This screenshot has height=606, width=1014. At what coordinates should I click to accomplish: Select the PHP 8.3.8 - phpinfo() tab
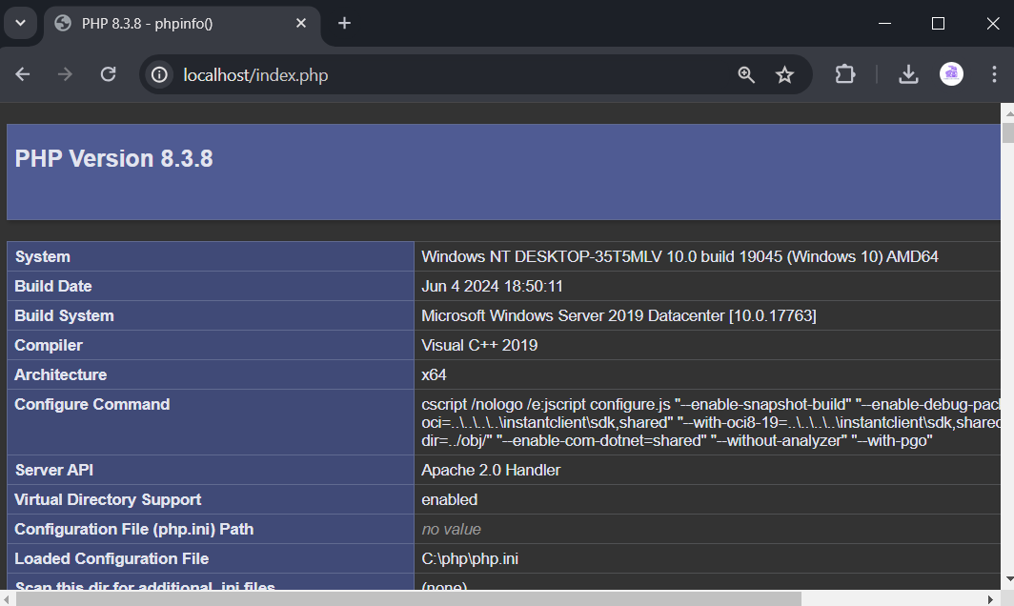[x=182, y=24]
